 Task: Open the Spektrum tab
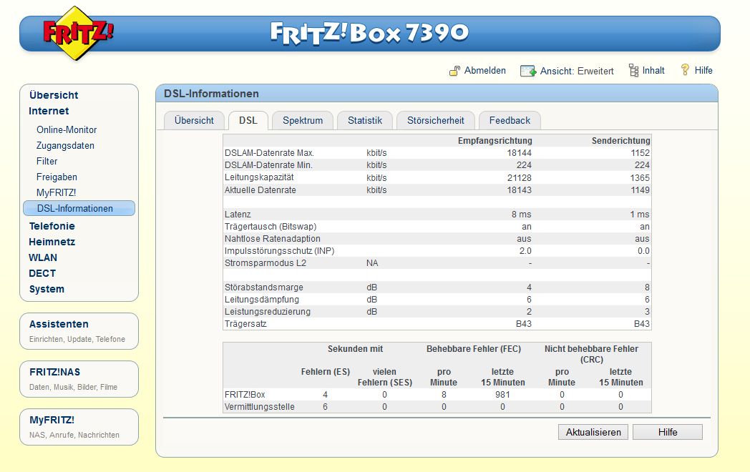[302, 121]
